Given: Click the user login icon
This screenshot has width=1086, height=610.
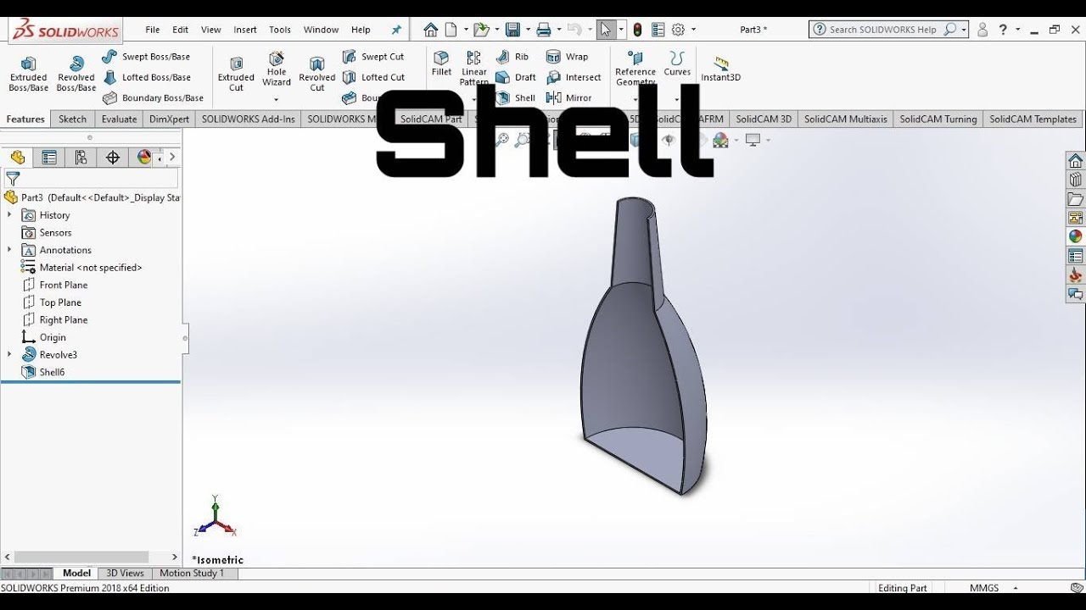Looking at the screenshot, I should [982, 30].
